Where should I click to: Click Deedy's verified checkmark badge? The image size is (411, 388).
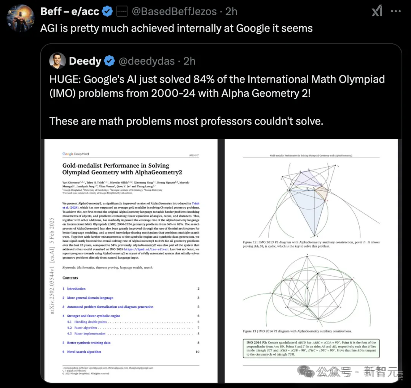coord(109,61)
